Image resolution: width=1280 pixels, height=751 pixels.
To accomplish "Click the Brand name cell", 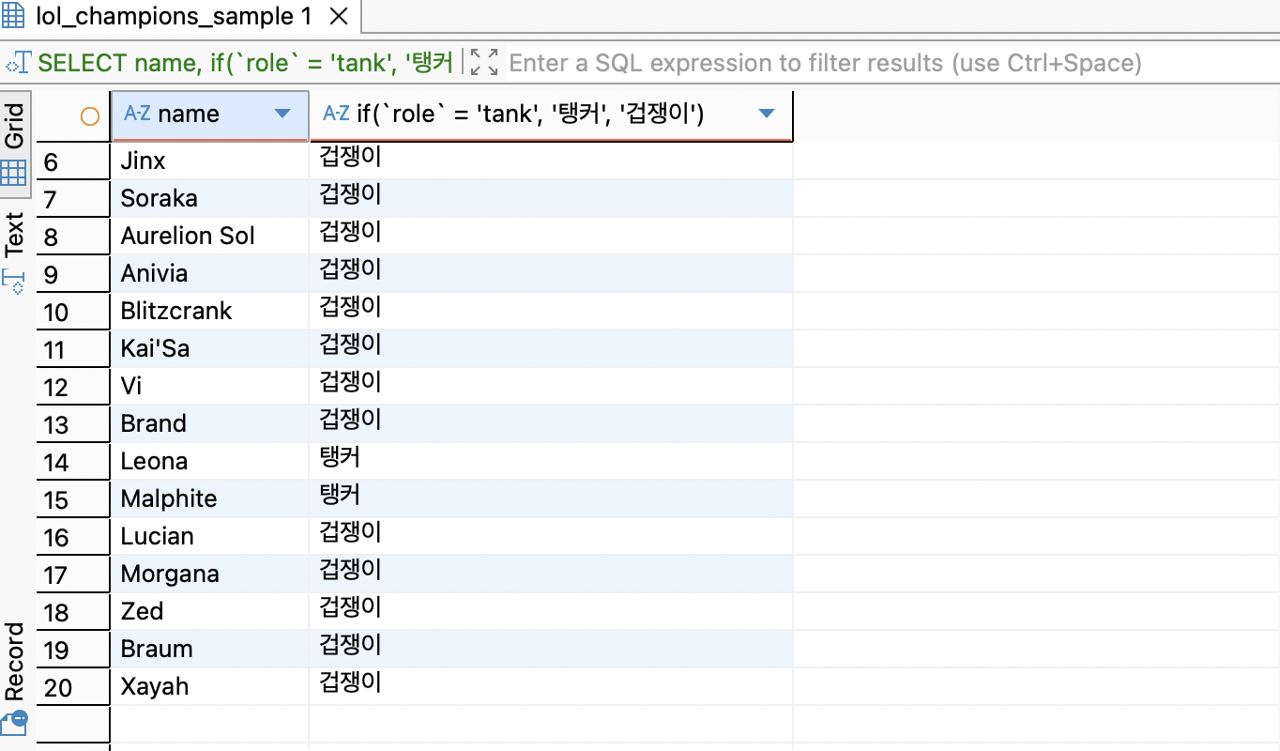I will [210, 423].
